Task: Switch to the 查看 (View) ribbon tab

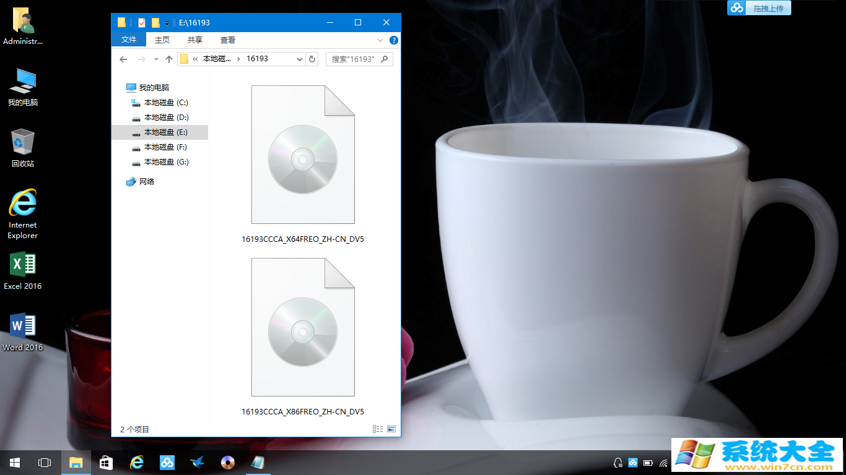Action: point(228,40)
